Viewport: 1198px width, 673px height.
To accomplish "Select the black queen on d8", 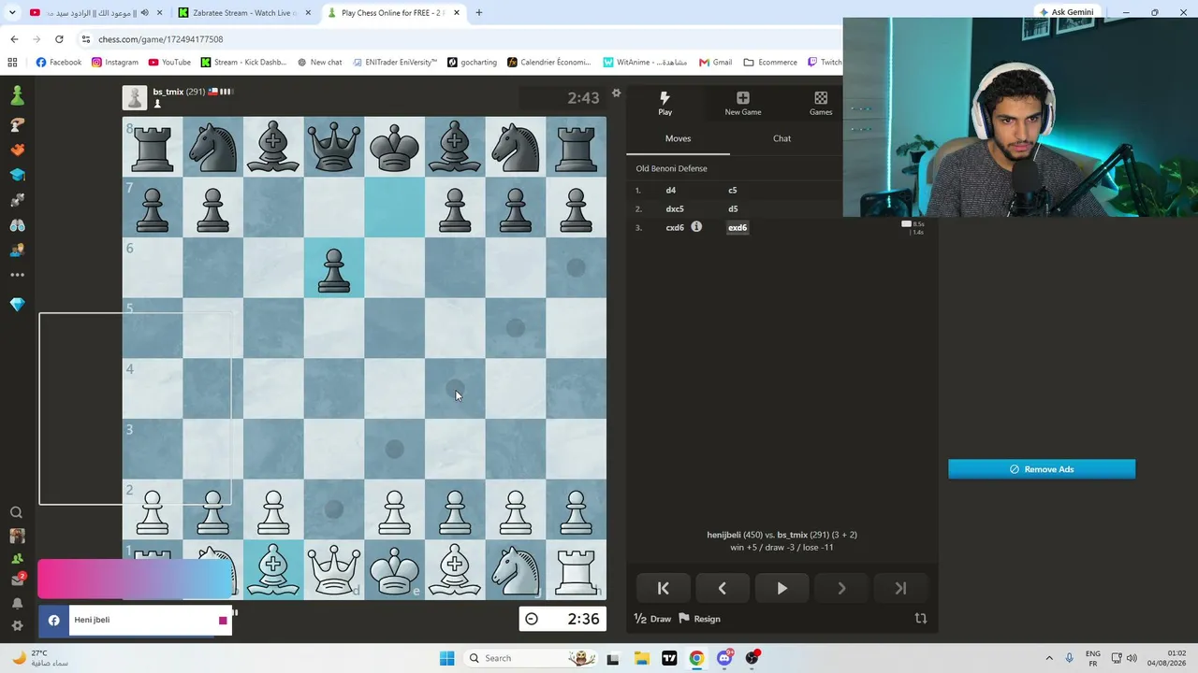I will pyautogui.click(x=334, y=147).
